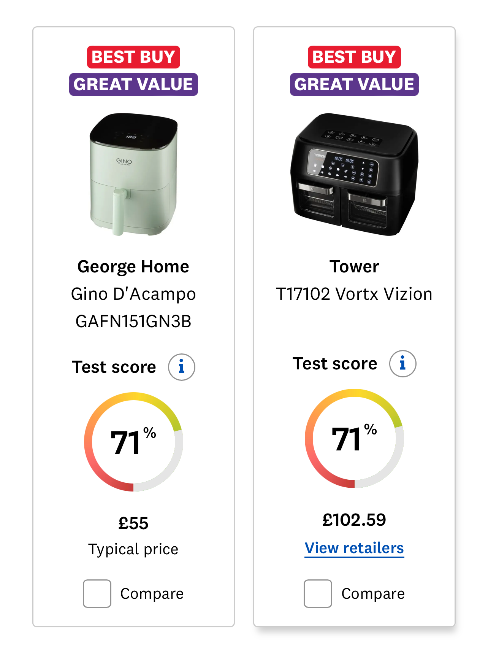Open the T17102 Vortx Vizion product name
Screen dimensions: 488x657
tap(354, 294)
